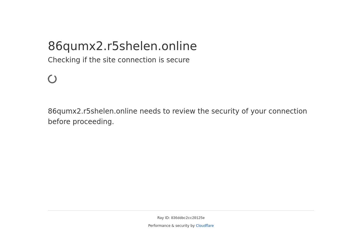
Task: Open the Cloudflare link in footer
Action: tap(205, 226)
